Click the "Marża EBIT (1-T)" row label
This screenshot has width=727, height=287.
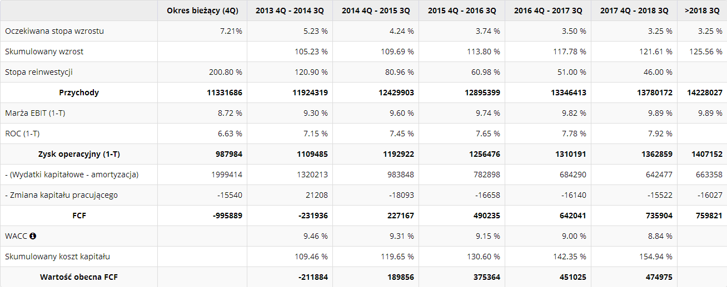tap(39, 113)
